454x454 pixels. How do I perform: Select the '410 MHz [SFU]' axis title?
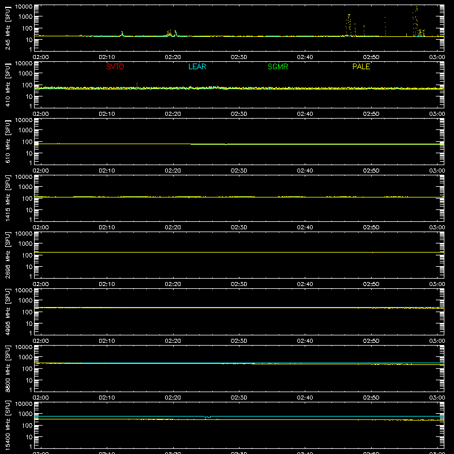(x=7, y=85)
